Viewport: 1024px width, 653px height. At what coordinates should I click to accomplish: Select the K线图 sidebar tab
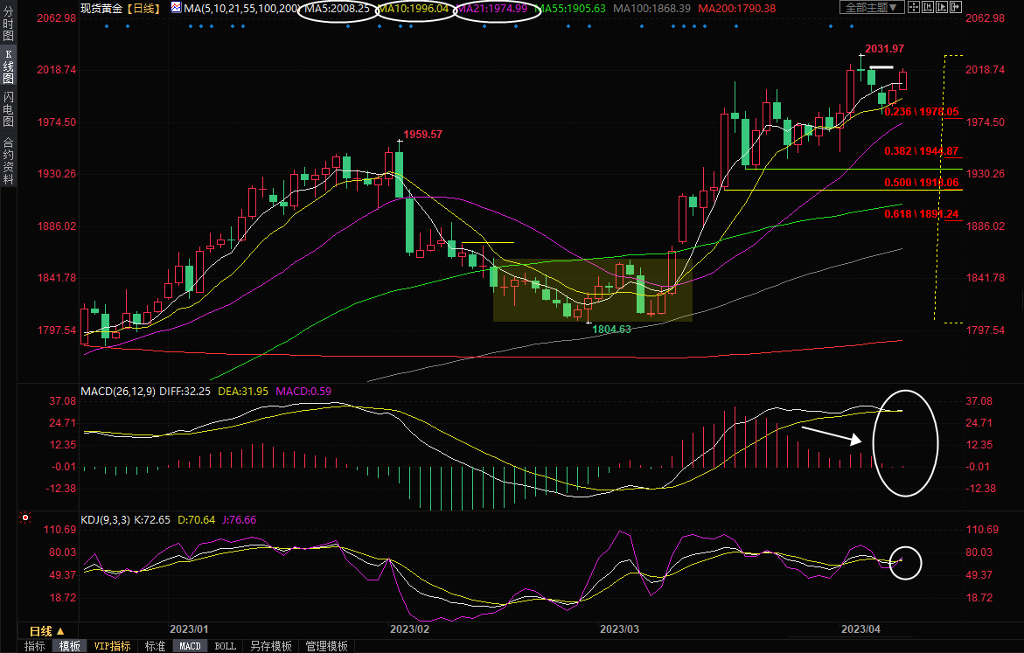(x=8, y=66)
